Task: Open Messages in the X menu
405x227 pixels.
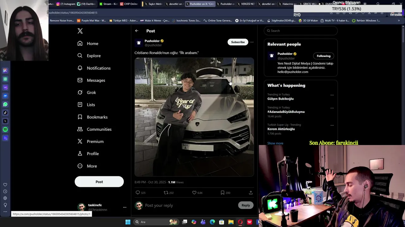Action: pyautogui.click(x=91, y=80)
